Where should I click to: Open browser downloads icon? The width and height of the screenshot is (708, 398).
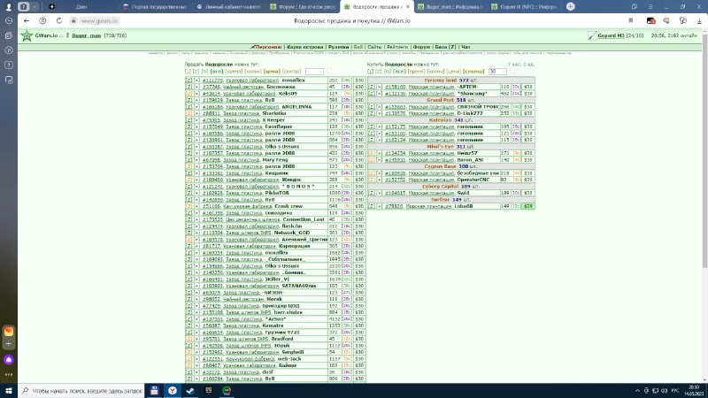[699, 20]
